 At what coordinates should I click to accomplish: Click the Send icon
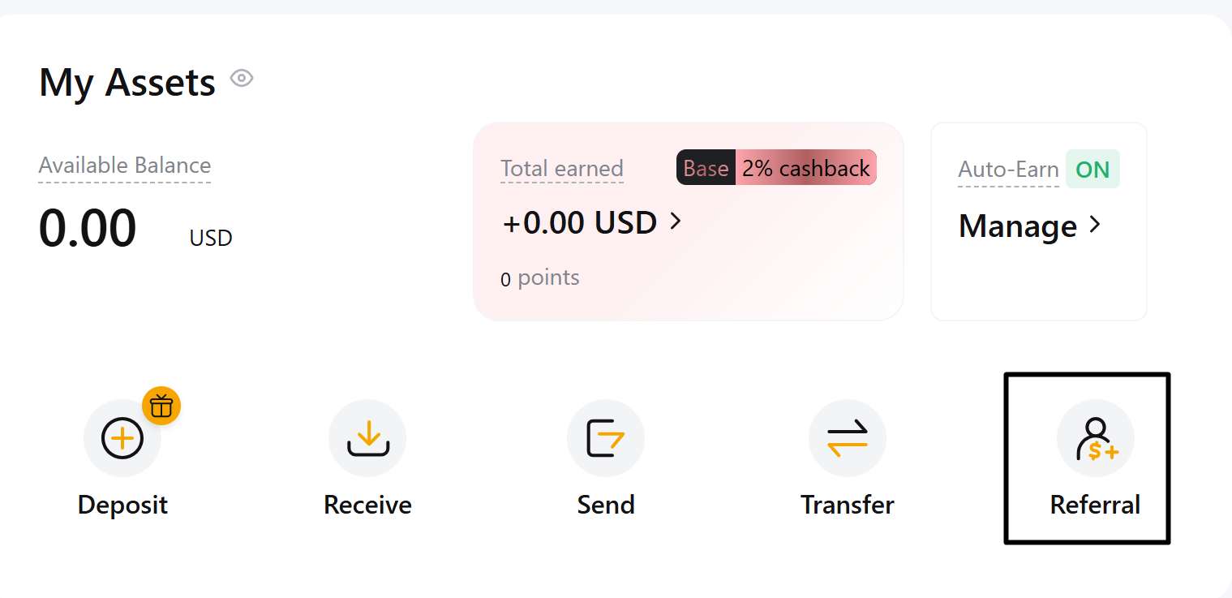tap(605, 438)
